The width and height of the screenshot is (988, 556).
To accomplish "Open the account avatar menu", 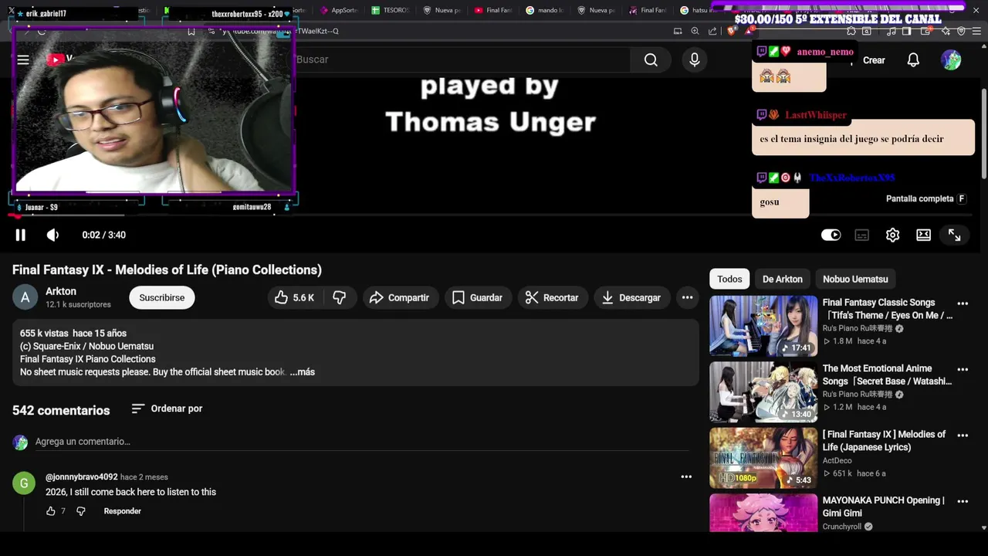I will pos(951,60).
